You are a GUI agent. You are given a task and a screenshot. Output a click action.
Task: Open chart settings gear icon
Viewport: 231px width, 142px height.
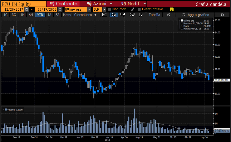pyautogui.click(x=222, y=15)
